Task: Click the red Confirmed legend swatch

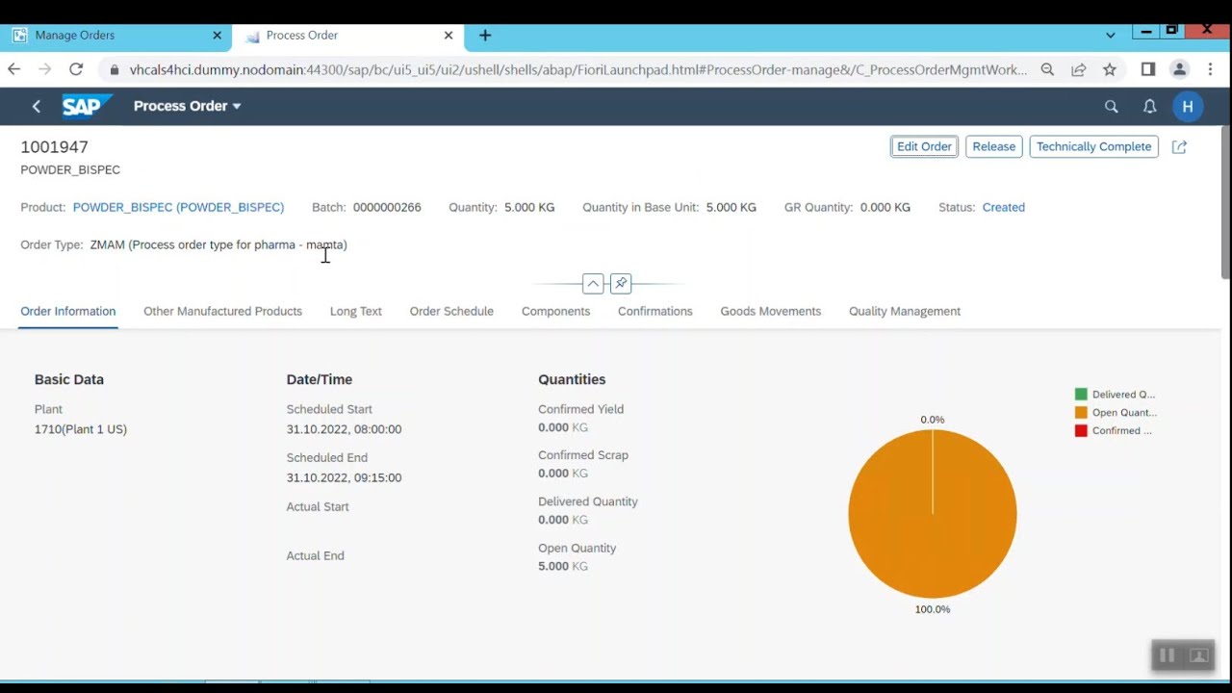Action: (x=1081, y=431)
